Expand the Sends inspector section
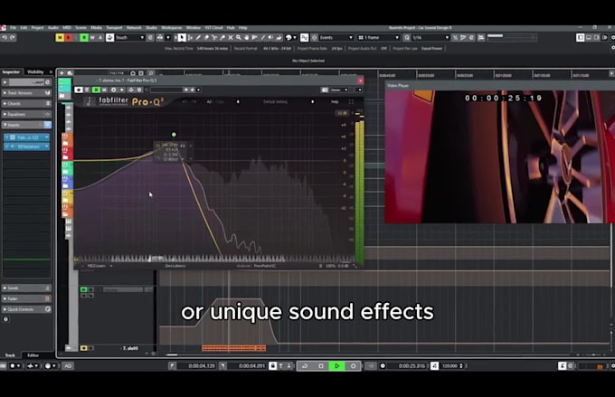 [26, 288]
